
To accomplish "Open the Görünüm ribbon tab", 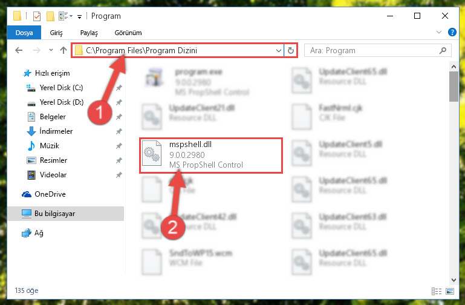I will click(x=128, y=33).
